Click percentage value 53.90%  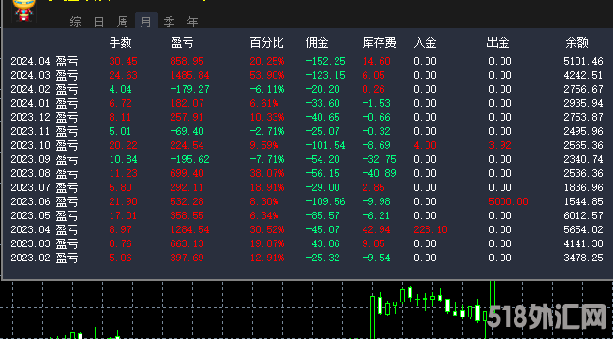point(267,75)
